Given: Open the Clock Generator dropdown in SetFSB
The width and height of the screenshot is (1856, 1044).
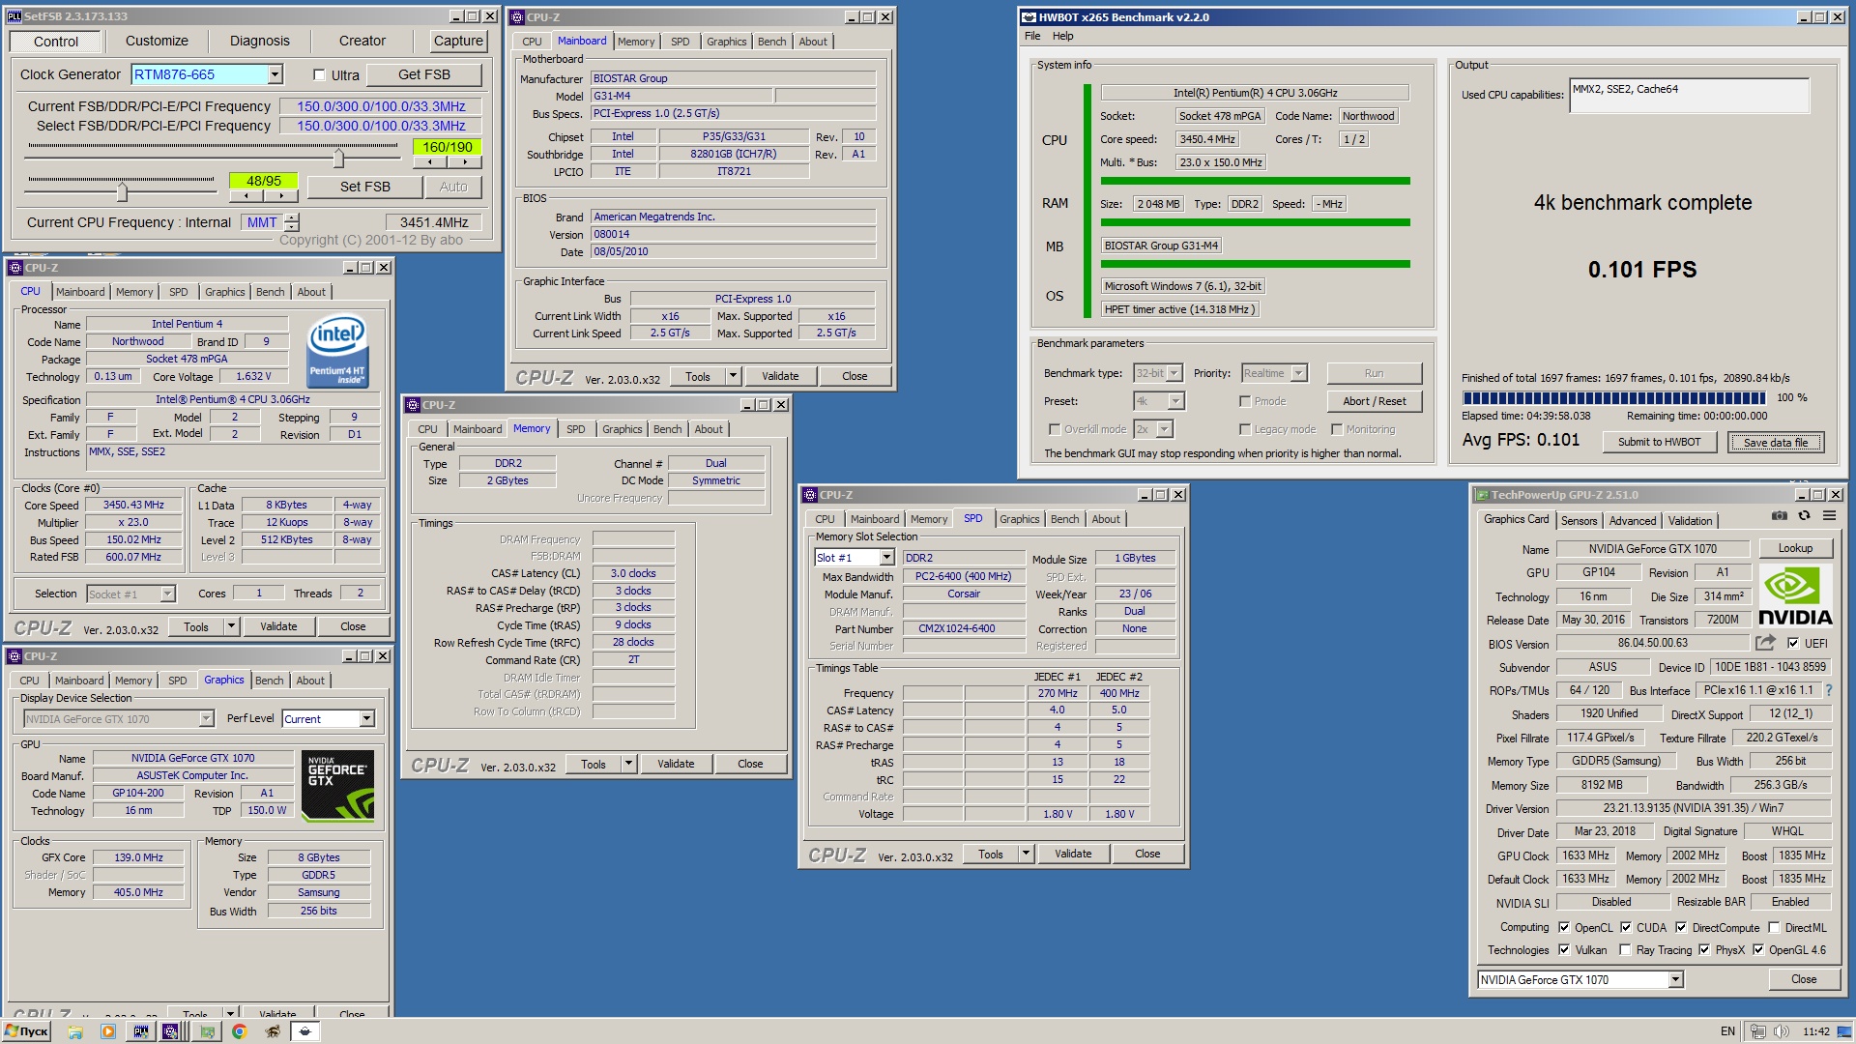Looking at the screenshot, I should click(275, 74).
